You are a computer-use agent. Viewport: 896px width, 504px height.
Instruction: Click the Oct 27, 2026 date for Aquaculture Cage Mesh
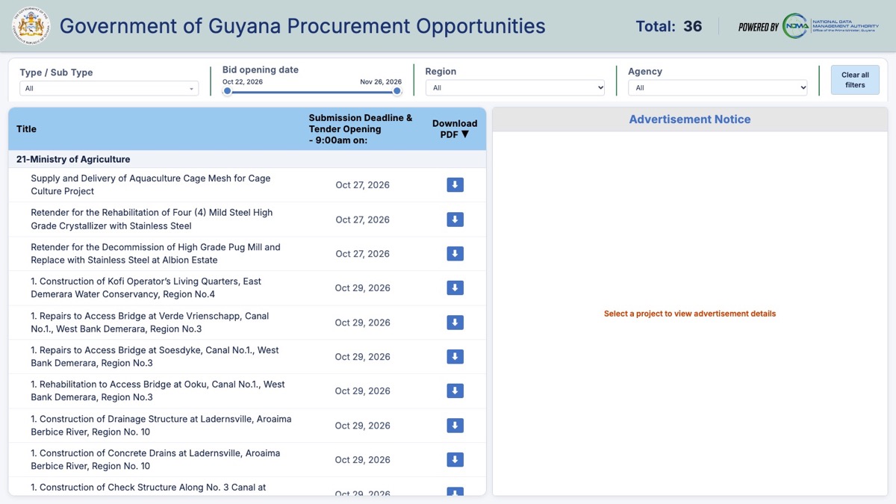(x=362, y=185)
